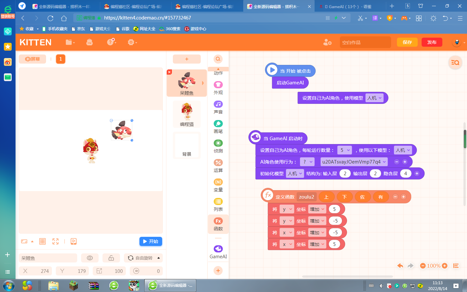This screenshot has width=467, height=292.
Task: Open the stage preview play-window icon
Action: pyautogui.click(x=74, y=241)
